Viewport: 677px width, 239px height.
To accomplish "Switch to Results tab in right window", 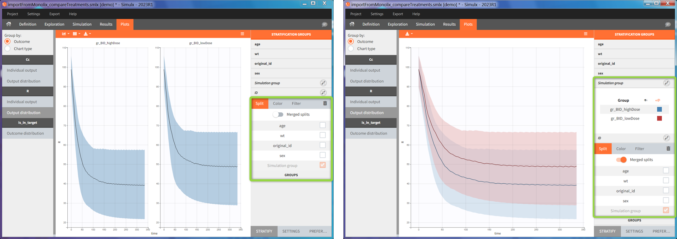I will pos(449,24).
